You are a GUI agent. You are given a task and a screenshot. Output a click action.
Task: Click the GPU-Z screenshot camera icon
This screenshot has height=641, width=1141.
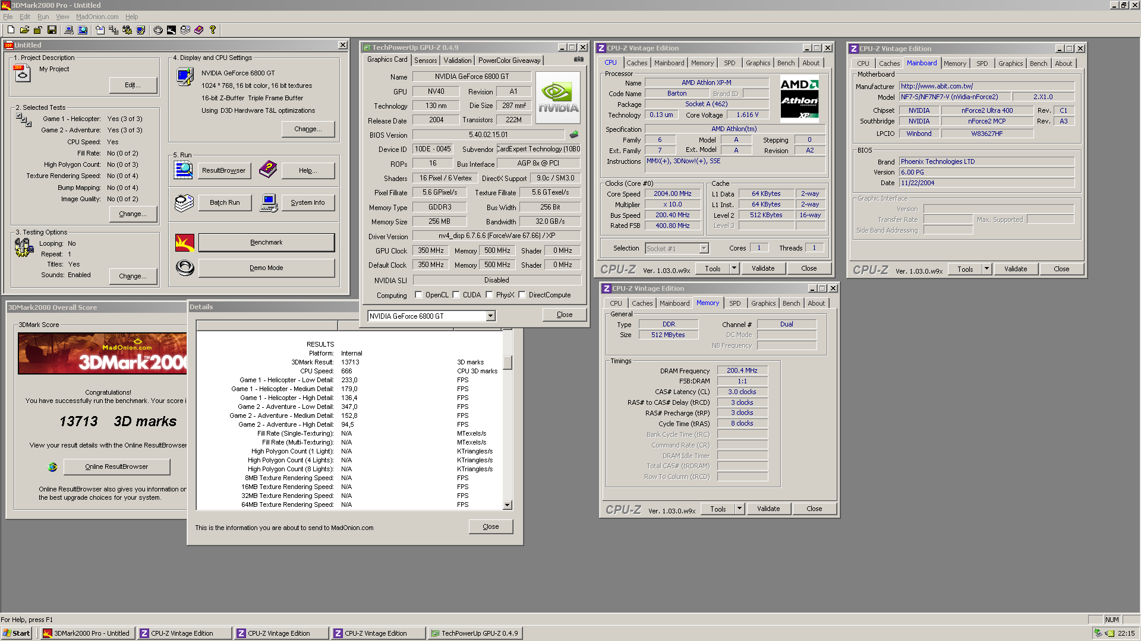point(578,59)
